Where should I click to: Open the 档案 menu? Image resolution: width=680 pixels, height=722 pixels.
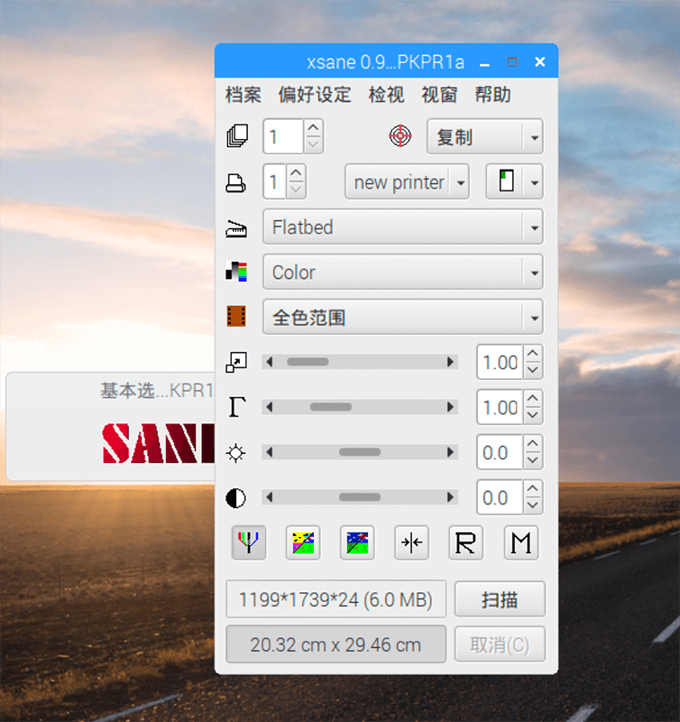[x=244, y=95]
